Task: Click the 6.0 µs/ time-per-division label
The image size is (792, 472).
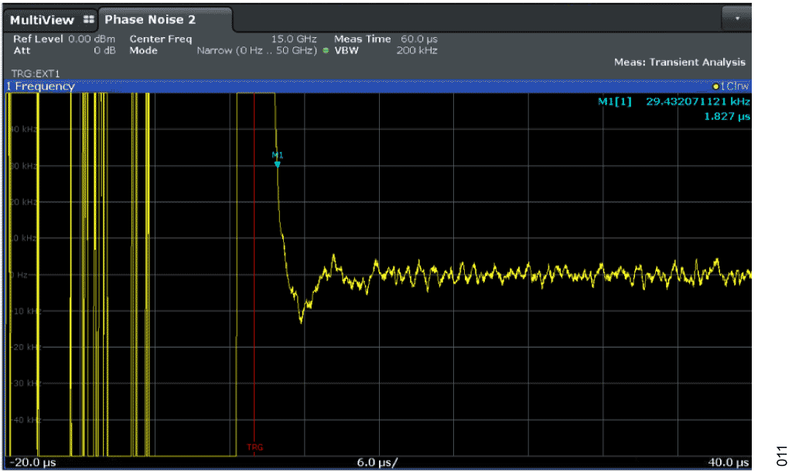Action: coord(378,463)
